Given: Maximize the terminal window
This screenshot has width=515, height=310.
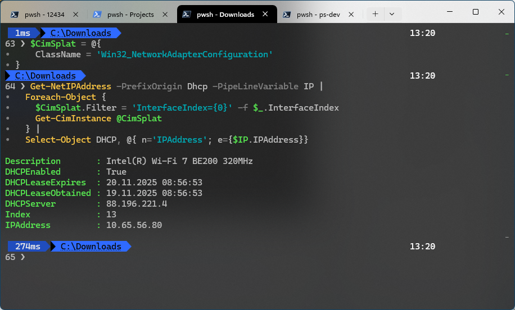Looking at the screenshot, I should pos(475,12).
